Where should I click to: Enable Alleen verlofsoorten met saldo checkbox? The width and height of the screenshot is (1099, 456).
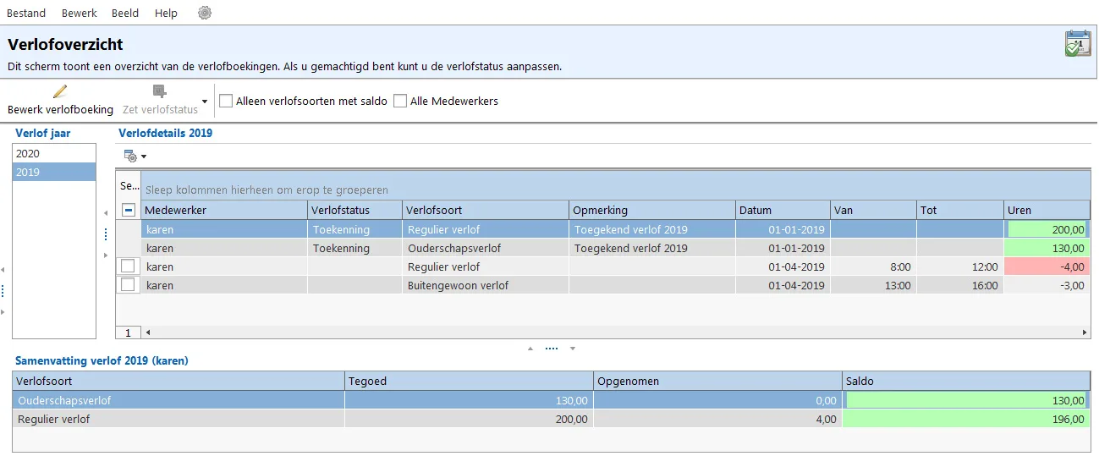point(226,101)
